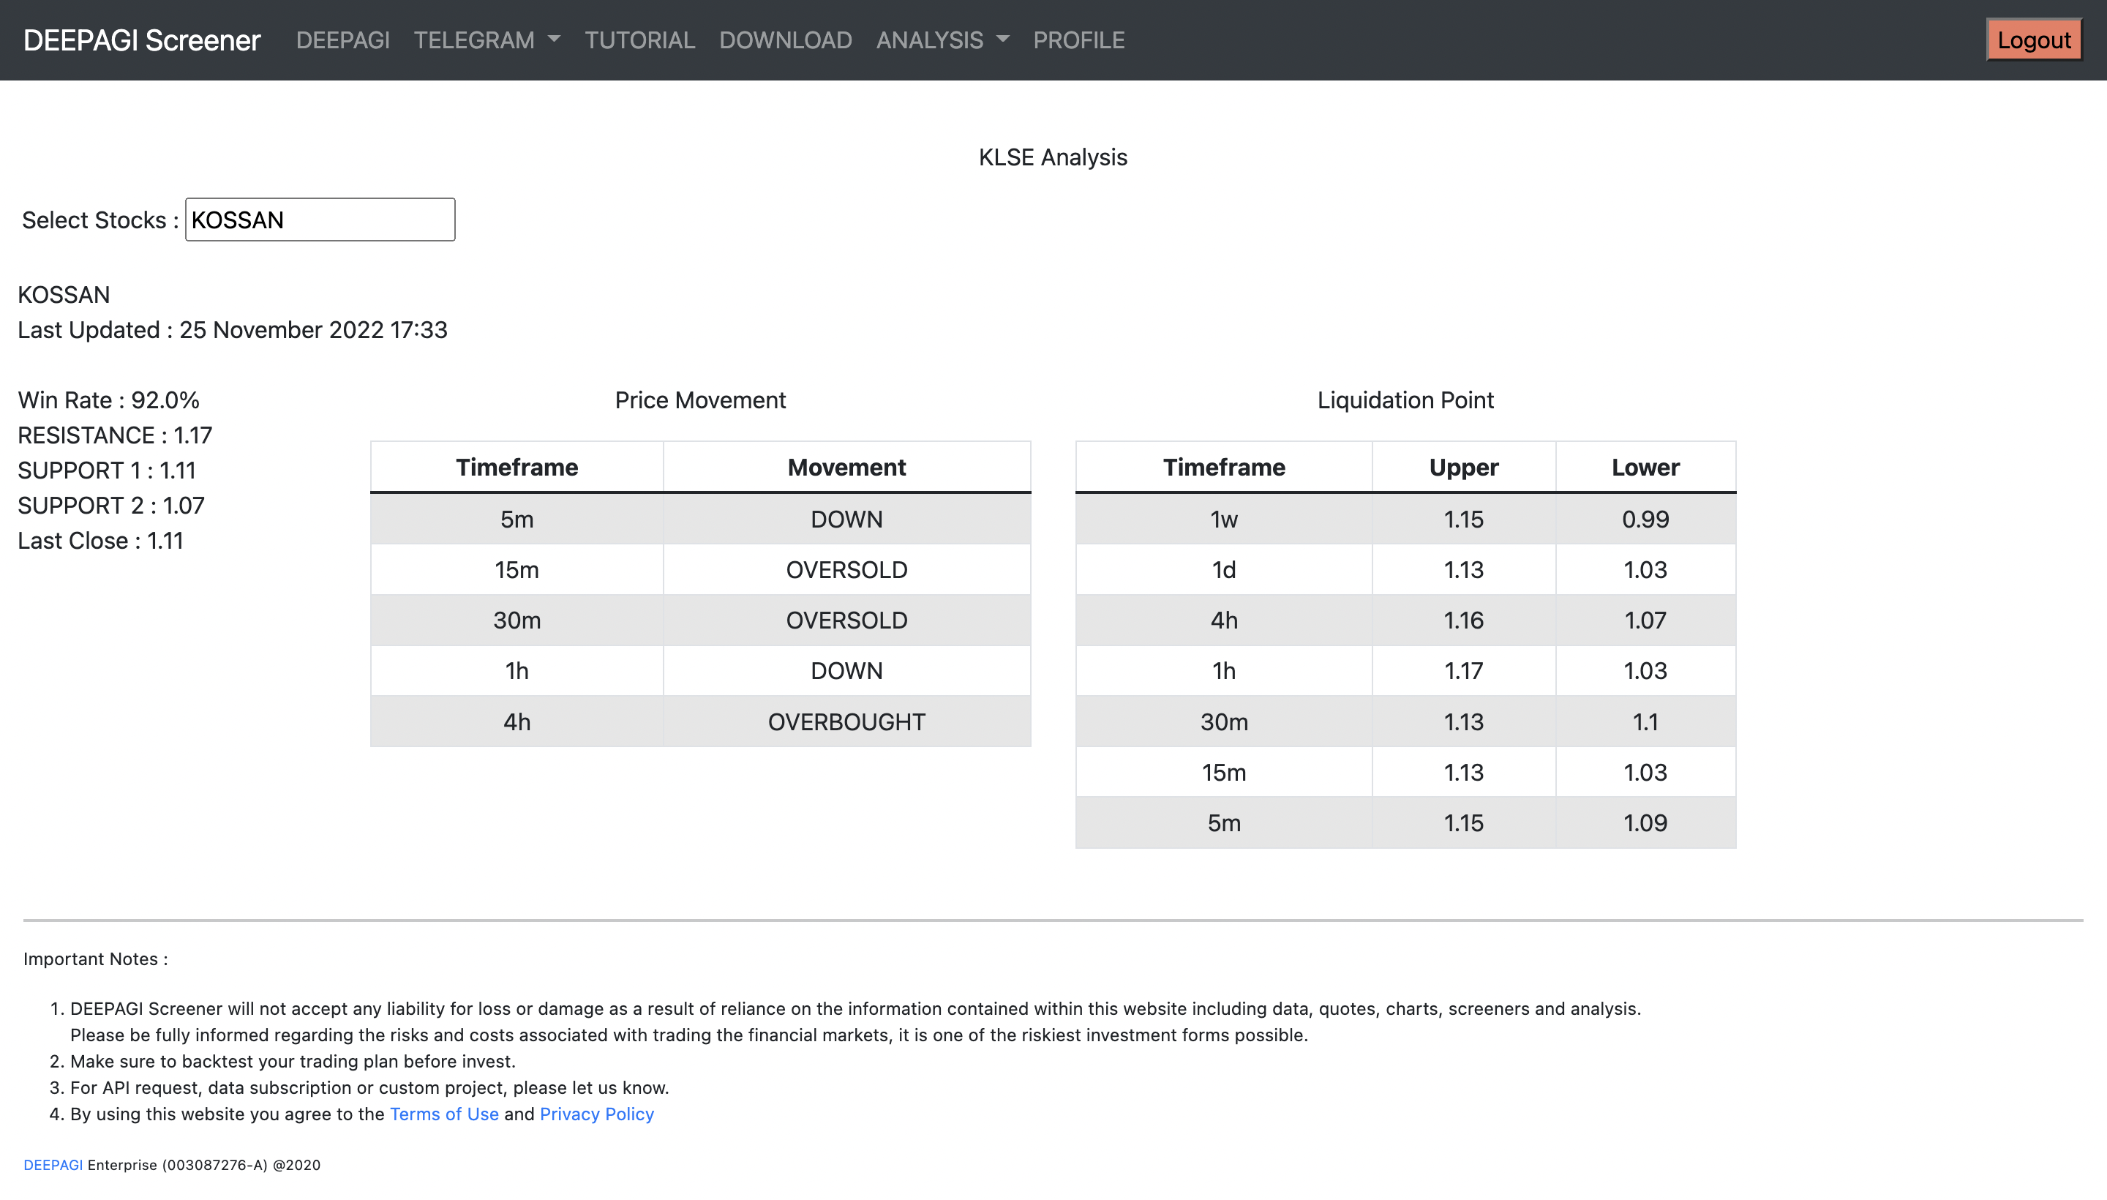Click the Price Movement Timeframe header
Screen dimensions: 2107x1200
(x=517, y=468)
